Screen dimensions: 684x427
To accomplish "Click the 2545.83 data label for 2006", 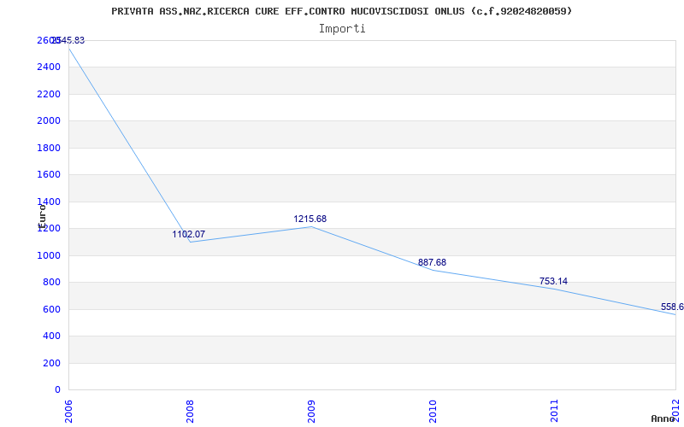I will pos(68,40).
